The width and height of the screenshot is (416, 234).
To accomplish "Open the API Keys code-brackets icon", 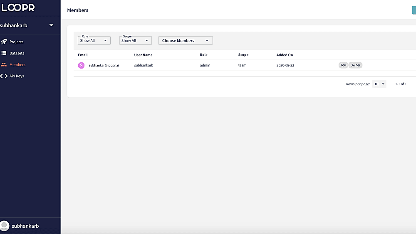I will pos(4,76).
